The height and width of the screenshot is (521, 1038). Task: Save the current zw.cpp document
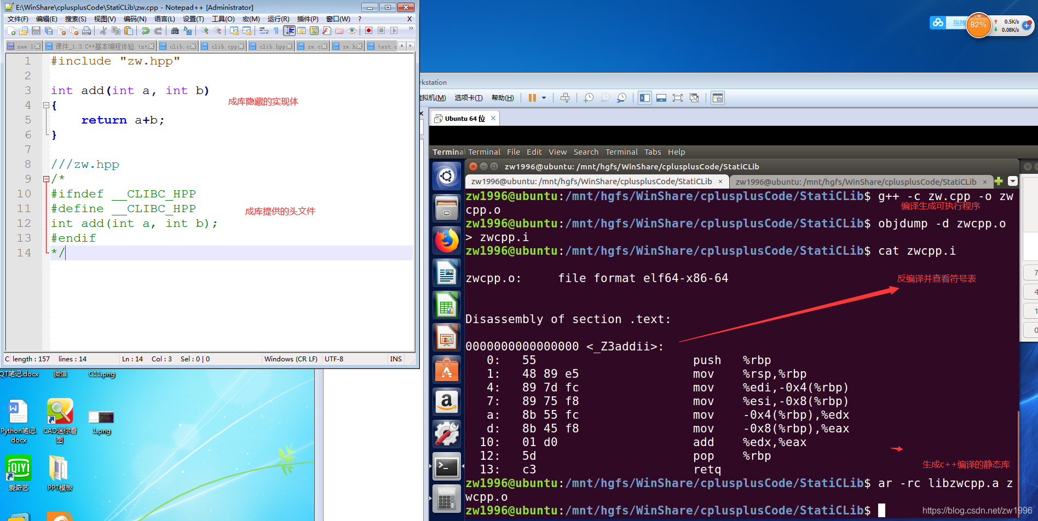click(x=36, y=31)
